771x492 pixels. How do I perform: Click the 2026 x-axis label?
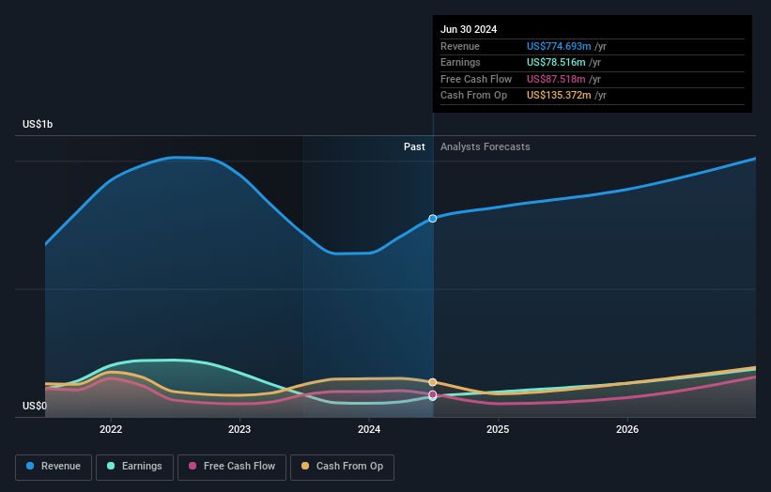pos(627,430)
